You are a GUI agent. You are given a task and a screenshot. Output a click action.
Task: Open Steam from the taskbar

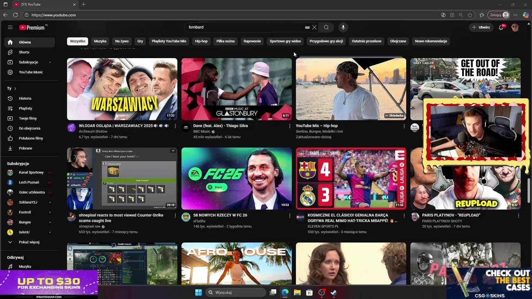tap(333, 292)
